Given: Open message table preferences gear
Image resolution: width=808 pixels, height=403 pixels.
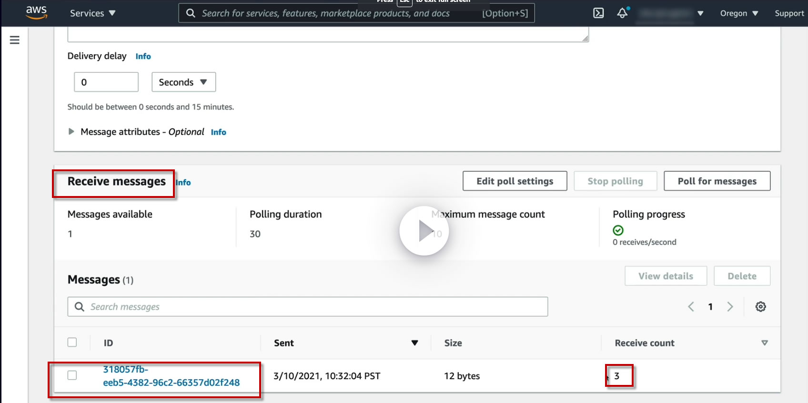Looking at the screenshot, I should pos(760,307).
